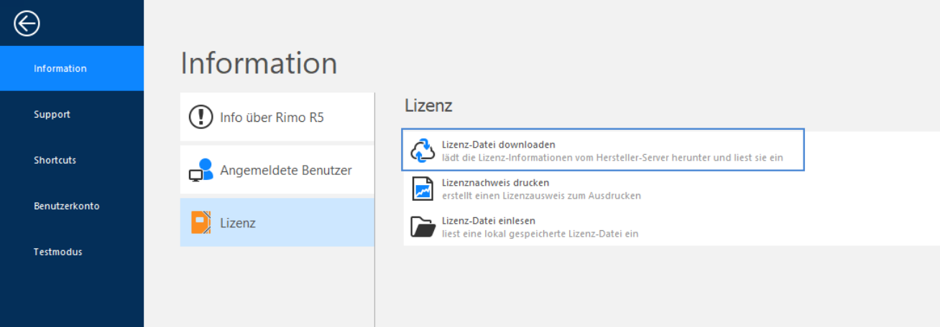Click the Lizenznachweis drucken document icon
This screenshot has width=940, height=327.
423,189
